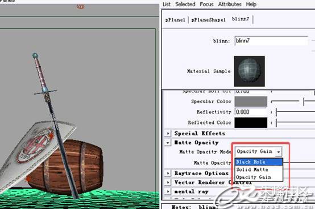Select Black Hole from the dropdown list
The width and height of the screenshot is (315, 209).
point(259,162)
